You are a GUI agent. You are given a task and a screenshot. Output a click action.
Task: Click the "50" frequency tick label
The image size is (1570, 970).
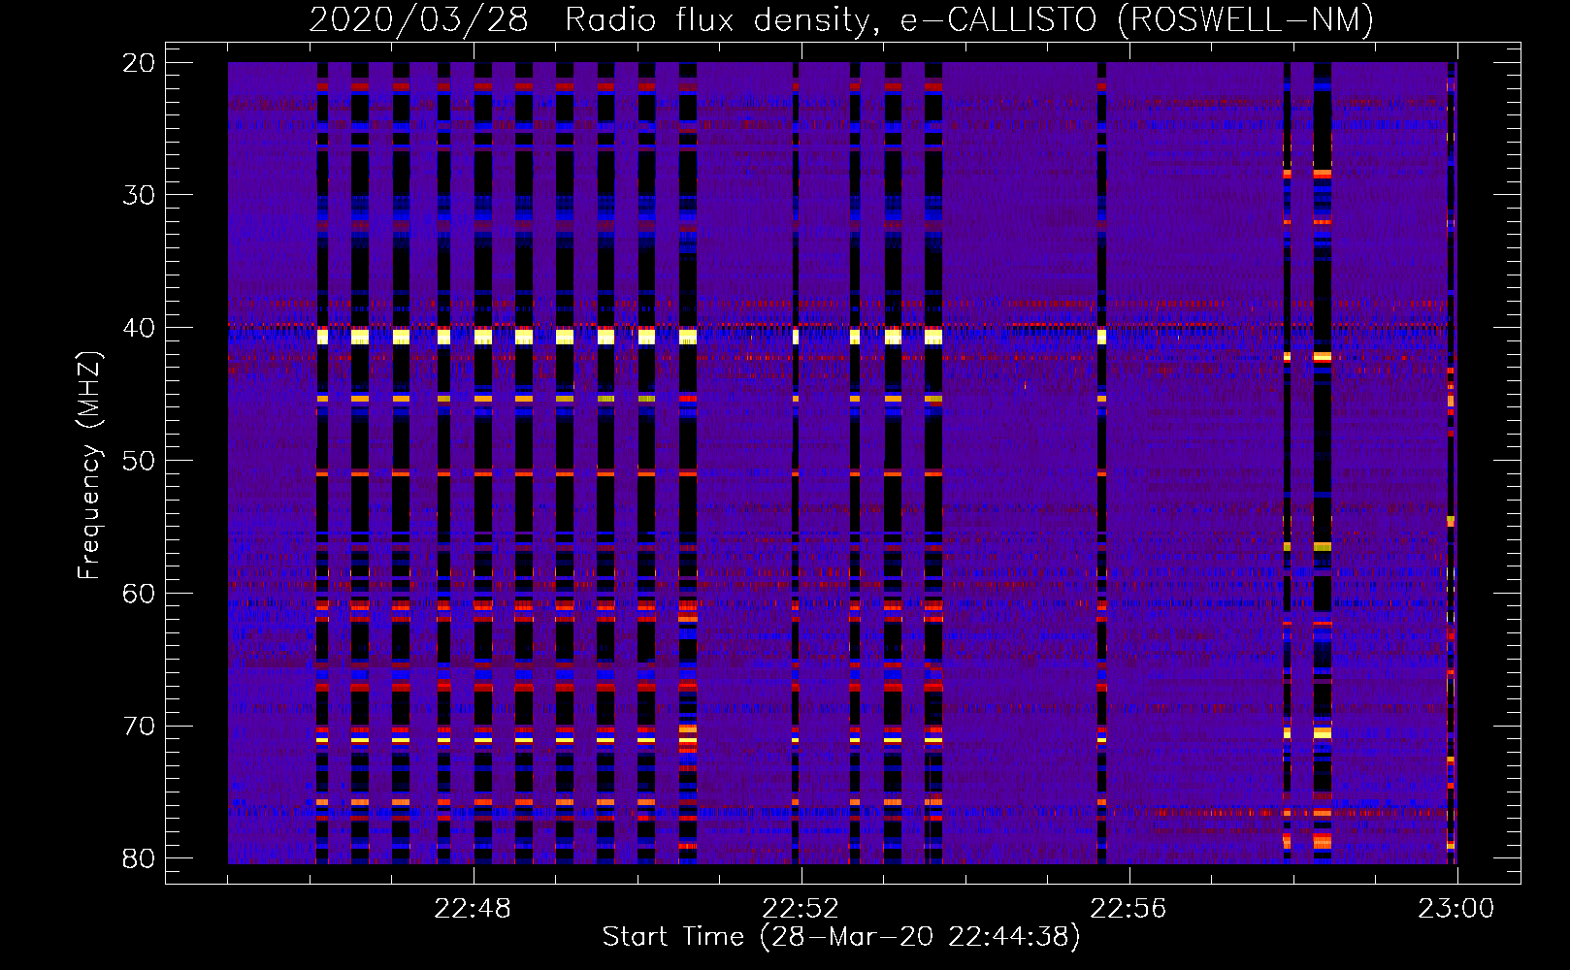[x=139, y=461]
